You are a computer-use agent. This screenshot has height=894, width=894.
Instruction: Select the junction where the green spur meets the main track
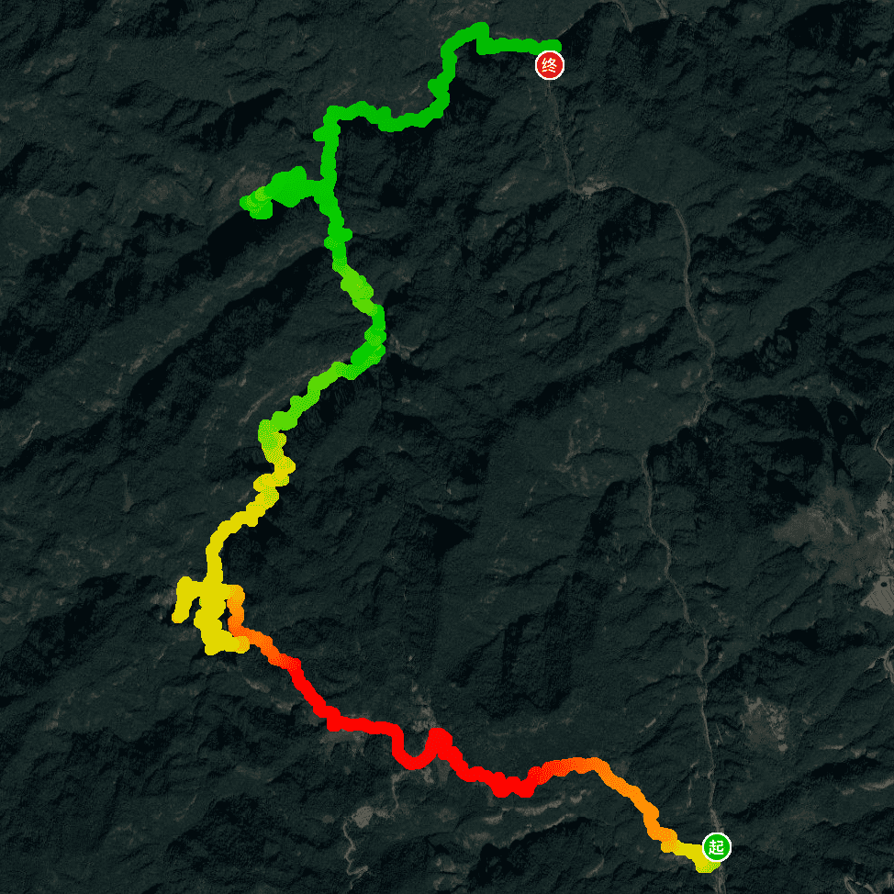325,188
